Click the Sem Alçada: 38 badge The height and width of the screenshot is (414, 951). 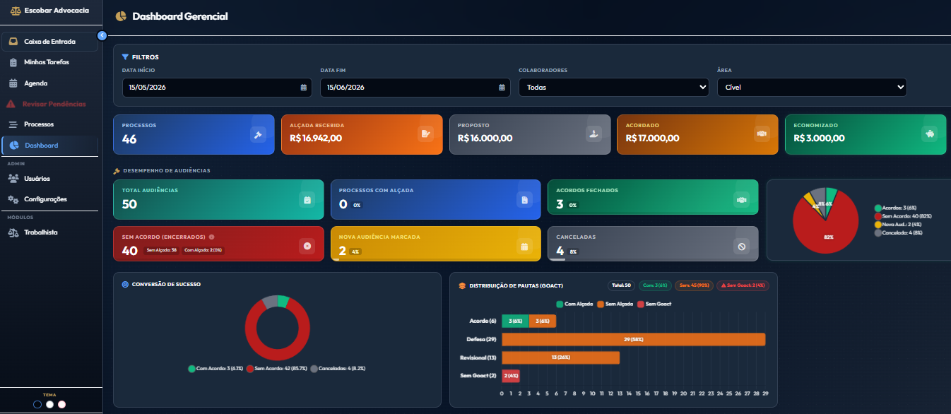click(x=161, y=251)
